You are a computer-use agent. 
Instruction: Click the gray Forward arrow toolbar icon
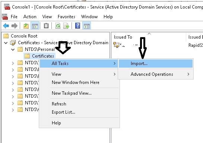point(15,26)
